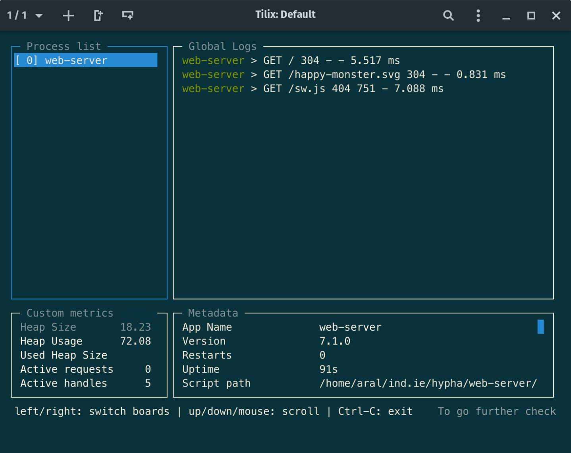
Task: Close the Tilix window
Action: [x=556, y=15]
